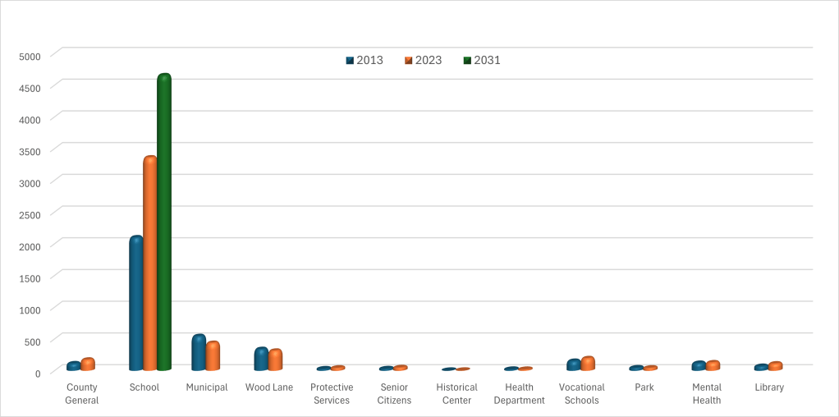Select the Protective Services axis label

point(332,394)
